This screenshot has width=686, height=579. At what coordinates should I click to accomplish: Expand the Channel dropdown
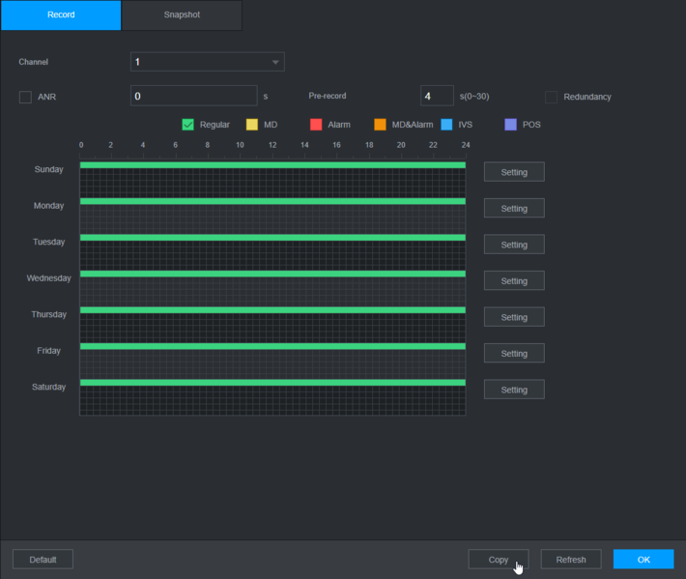click(x=208, y=62)
